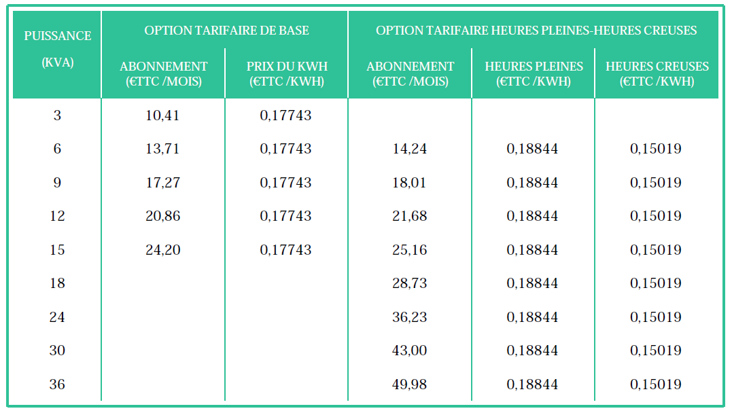Click the 14,24 peak/off-peak subscription cell
This screenshot has height=413, width=732.
[x=410, y=149]
